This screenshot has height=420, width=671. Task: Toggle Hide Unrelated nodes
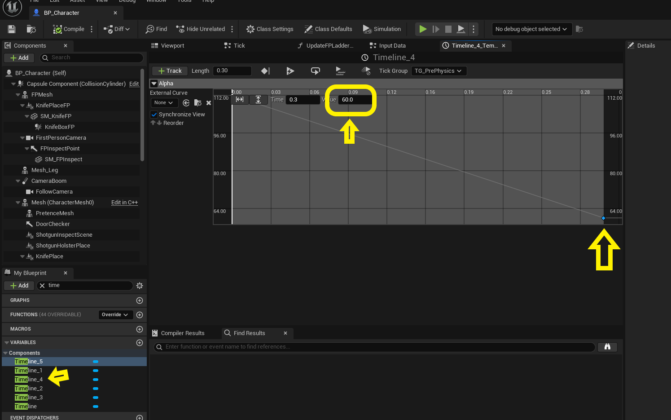pos(201,29)
